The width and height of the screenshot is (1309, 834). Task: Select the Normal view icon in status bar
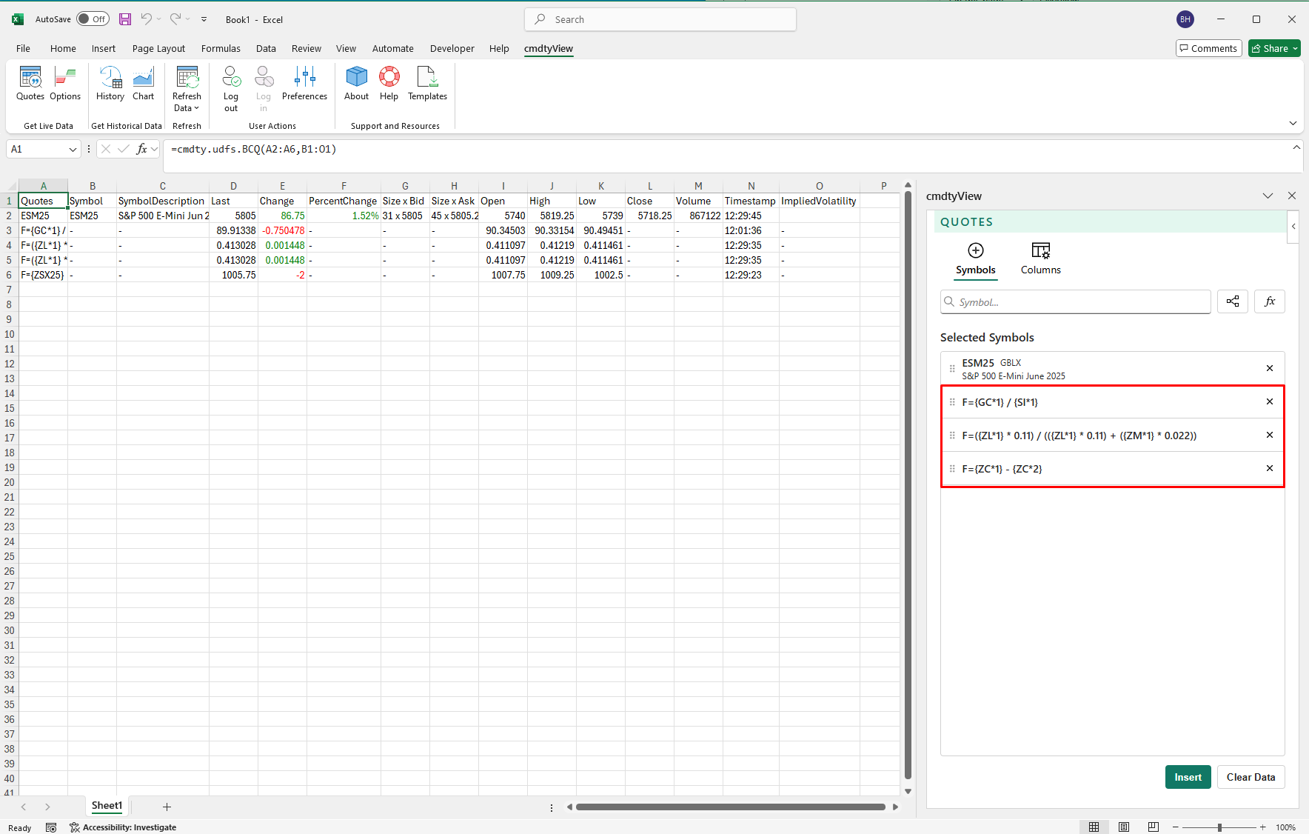(x=1094, y=827)
